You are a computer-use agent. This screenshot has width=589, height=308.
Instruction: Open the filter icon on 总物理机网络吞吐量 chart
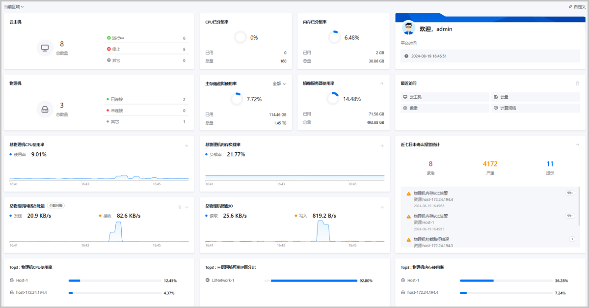click(x=180, y=207)
